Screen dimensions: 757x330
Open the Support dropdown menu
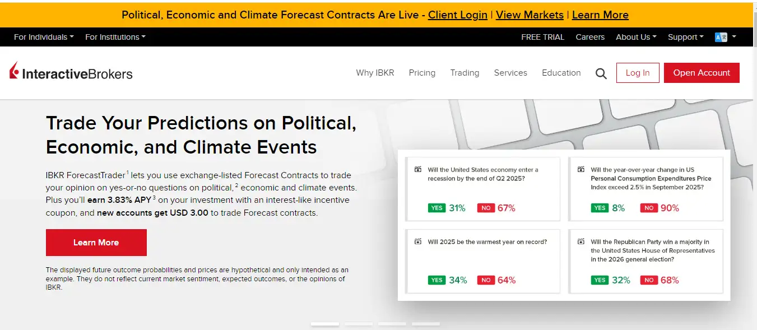pos(685,37)
